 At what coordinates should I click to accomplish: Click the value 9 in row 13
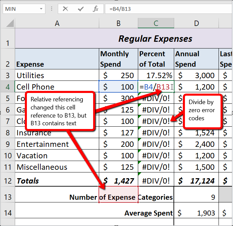pyautogui.click(x=196, y=194)
